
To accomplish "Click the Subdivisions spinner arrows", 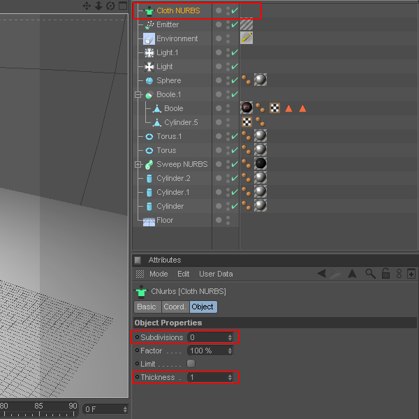I will tap(230, 337).
